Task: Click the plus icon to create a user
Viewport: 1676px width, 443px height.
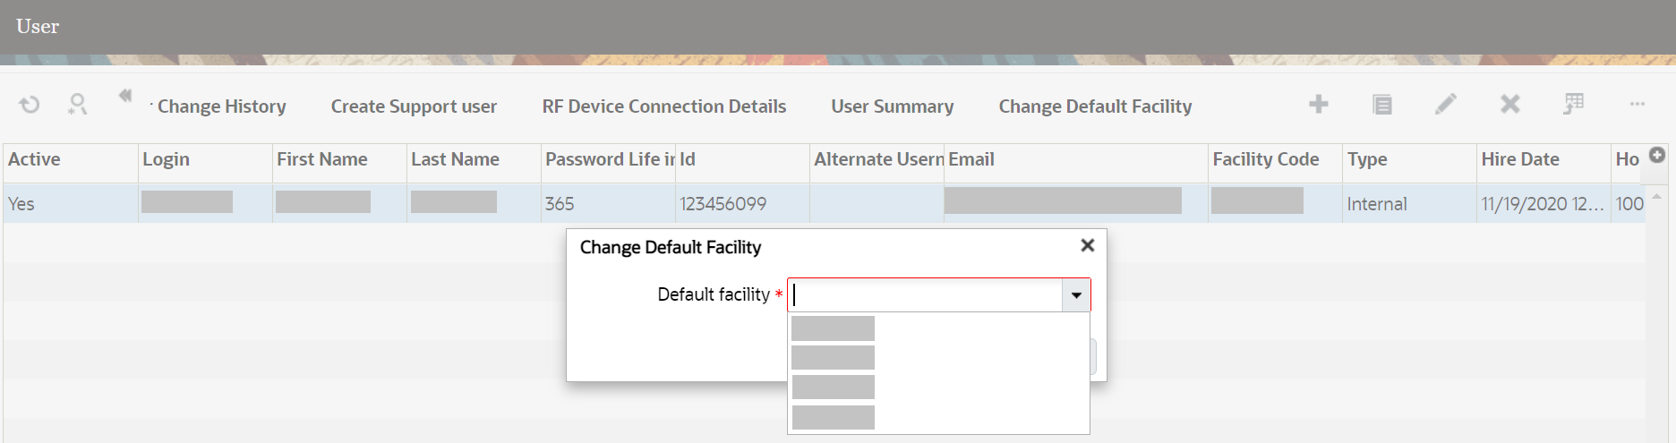Action: point(1318,105)
